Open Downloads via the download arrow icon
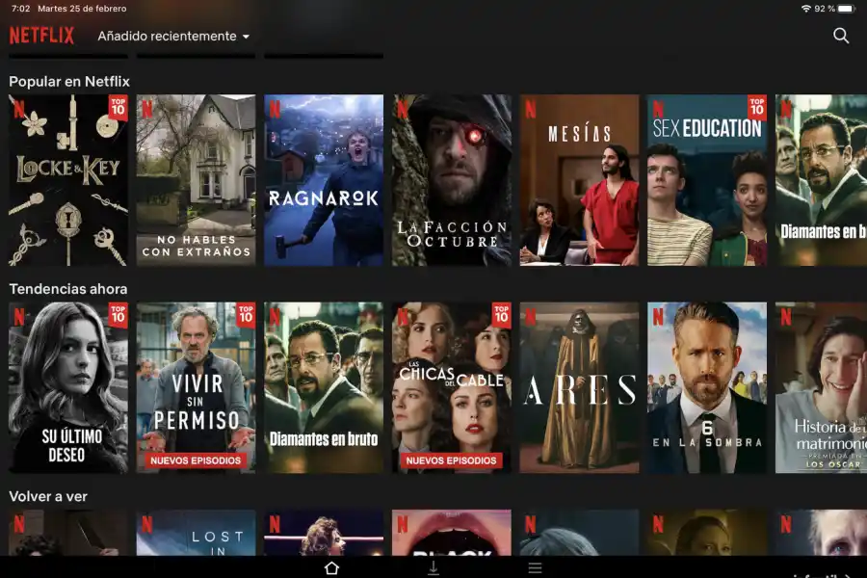This screenshot has height=578, width=867. (x=433, y=567)
